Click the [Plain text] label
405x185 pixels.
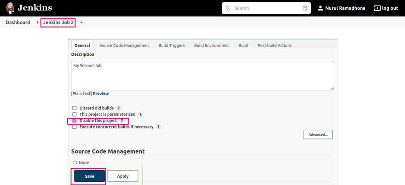click(x=81, y=93)
